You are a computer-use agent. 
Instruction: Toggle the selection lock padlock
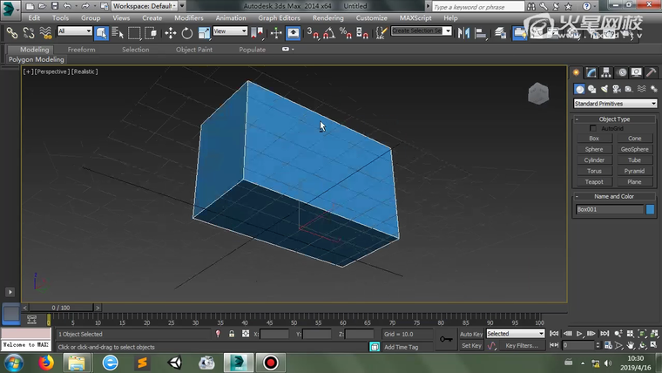coord(231,334)
